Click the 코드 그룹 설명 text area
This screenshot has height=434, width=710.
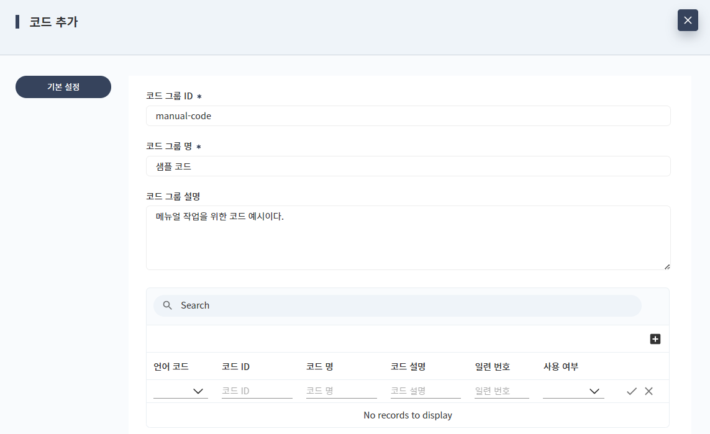408,238
